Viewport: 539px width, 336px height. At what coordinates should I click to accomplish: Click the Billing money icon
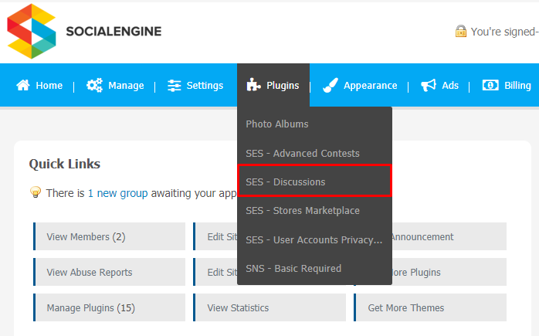(490, 85)
